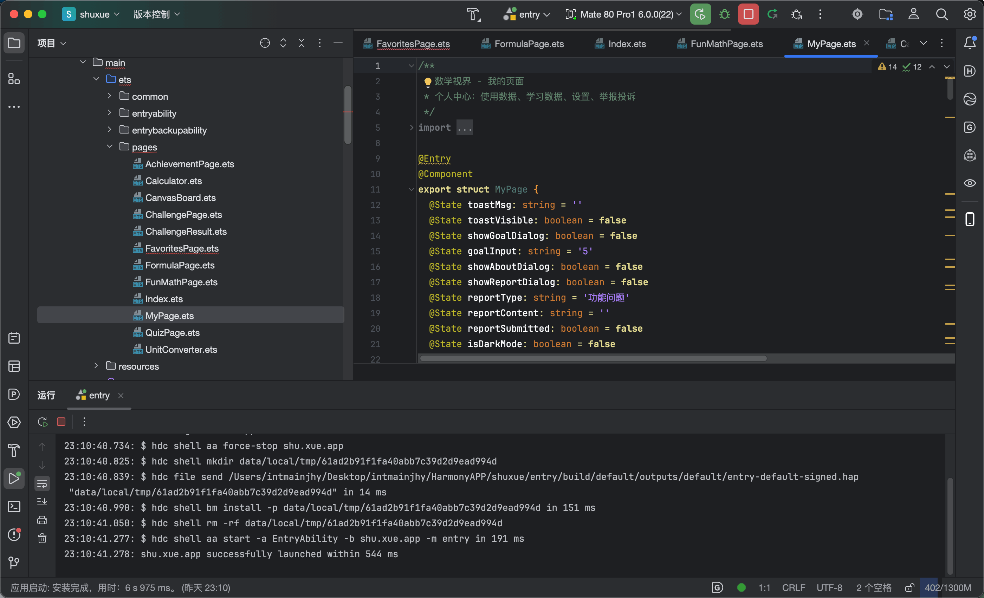
Task: Select QuizPage.ets in project tree
Action: click(x=172, y=332)
